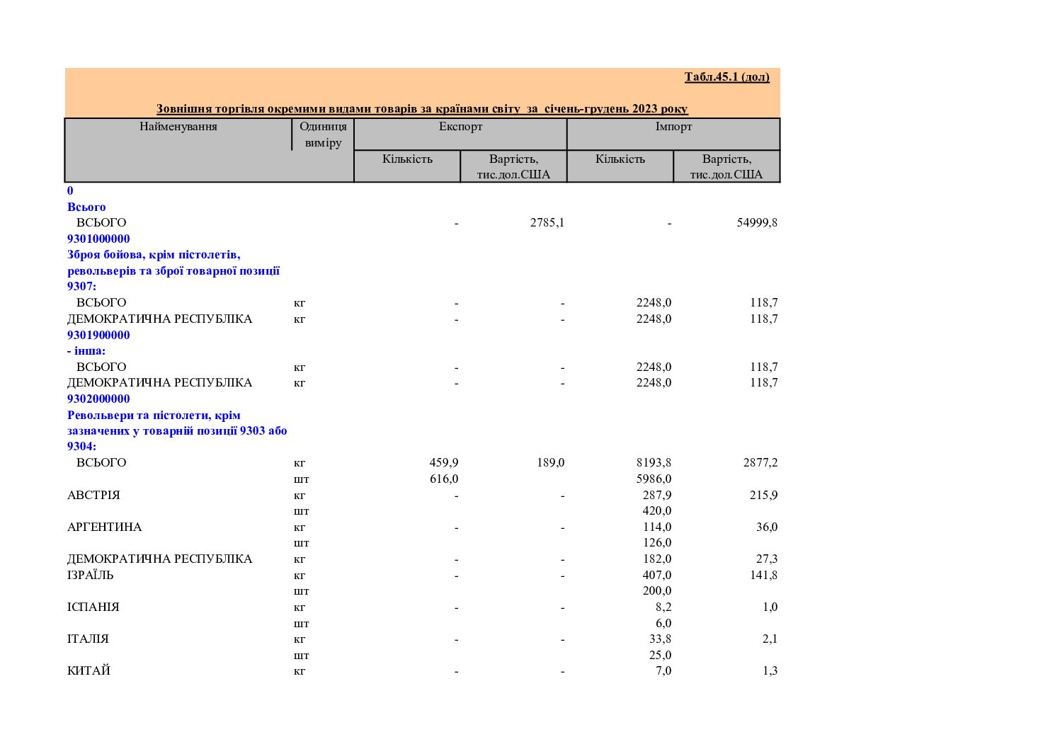Click the 'ІЗРАЇЛЬ' row label
Screen dimensions: 1060x749
pyautogui.click(x=90, y=575)
